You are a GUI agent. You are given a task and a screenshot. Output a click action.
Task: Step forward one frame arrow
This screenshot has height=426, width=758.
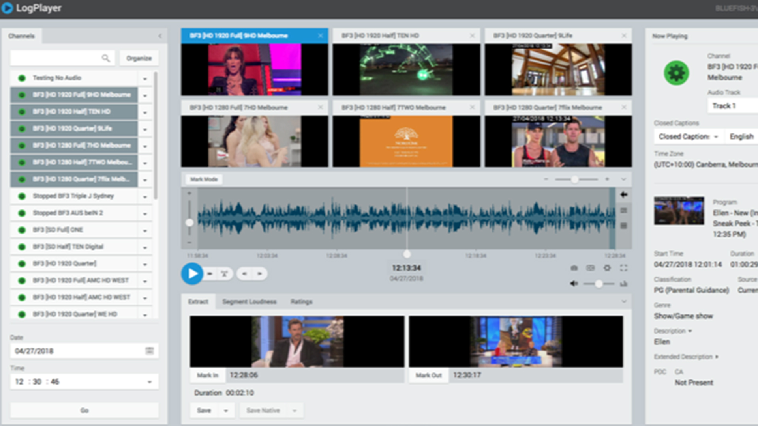259,274
